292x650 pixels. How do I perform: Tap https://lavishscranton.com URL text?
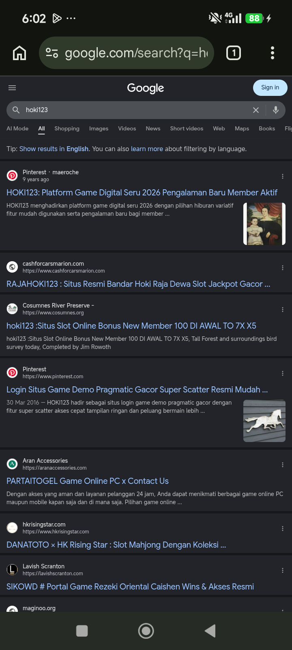(x=53, y=574)
